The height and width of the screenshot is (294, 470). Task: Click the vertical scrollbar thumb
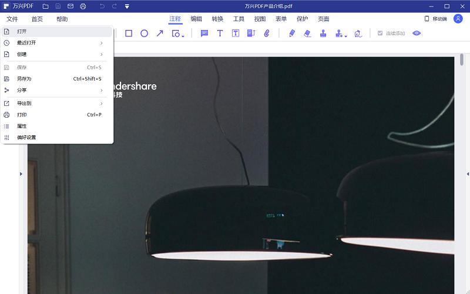click(462, 59)
